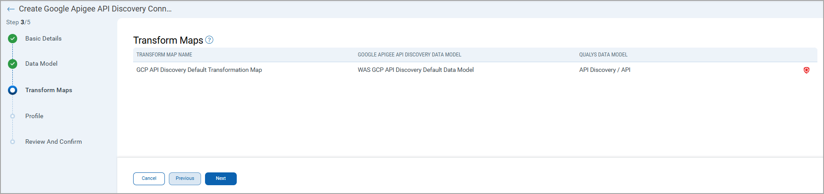Cancel the connector creation

149,179
